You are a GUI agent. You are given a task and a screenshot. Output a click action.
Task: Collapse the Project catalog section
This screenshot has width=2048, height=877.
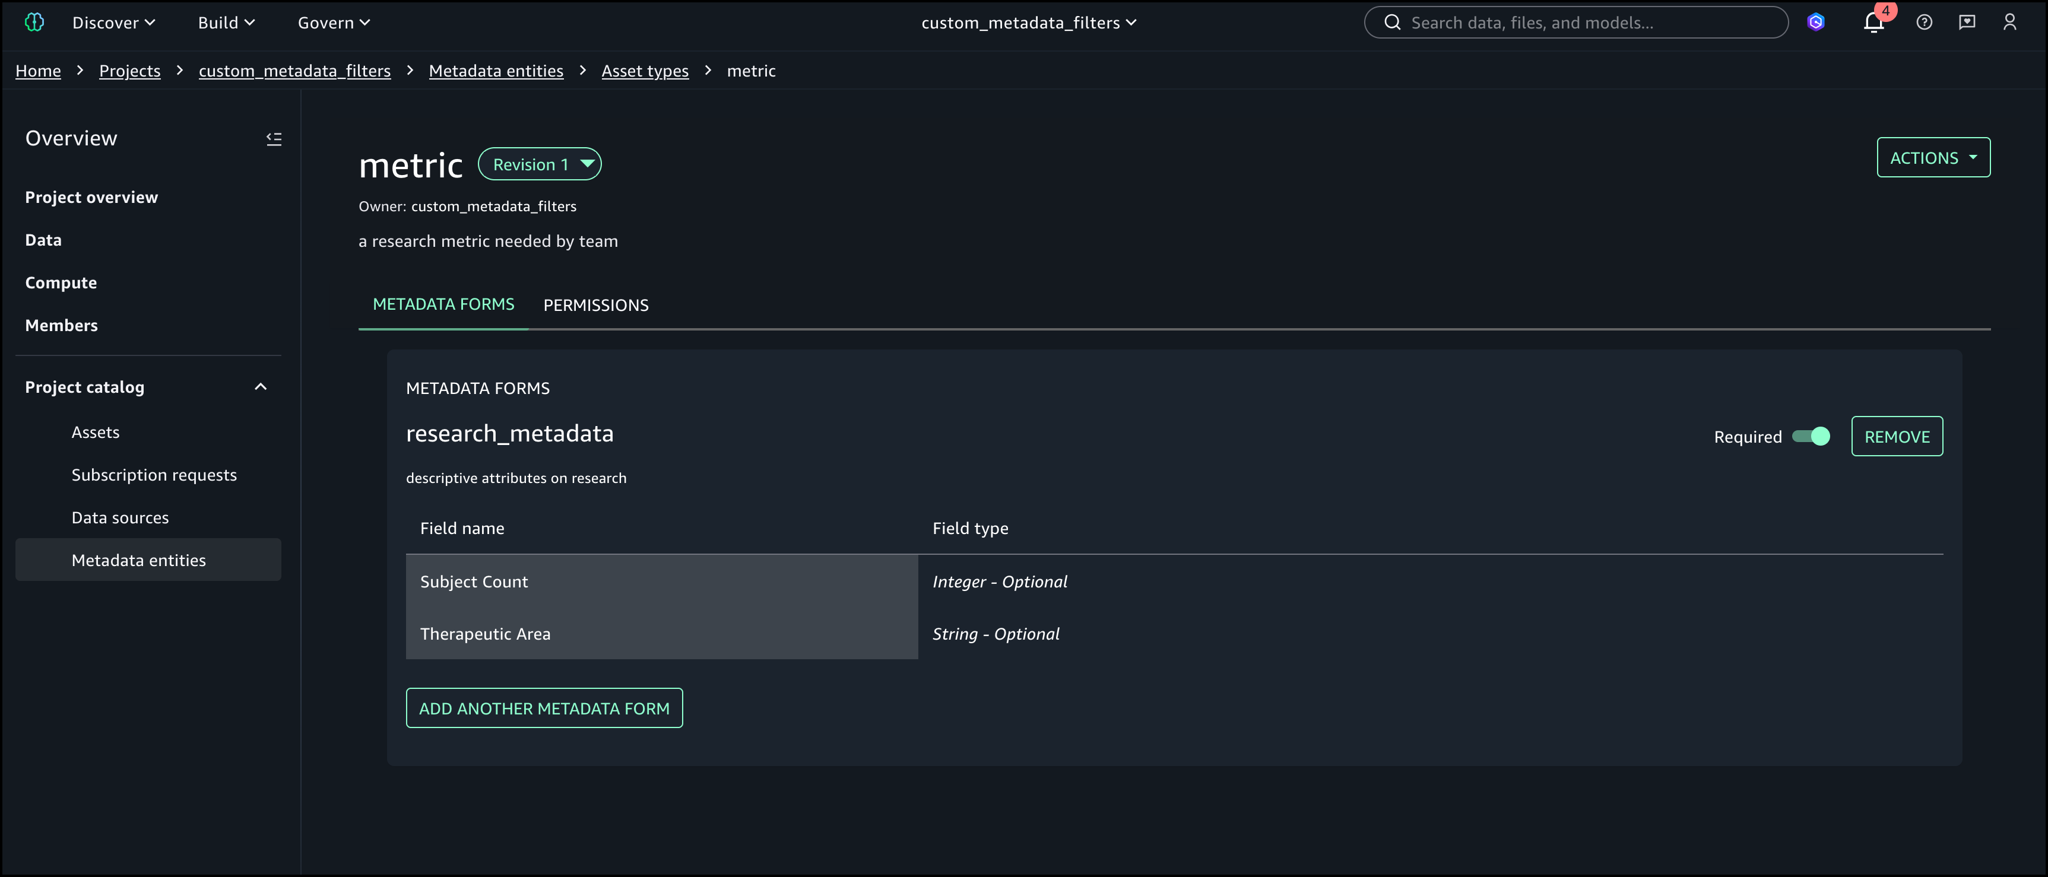point(260,387)
